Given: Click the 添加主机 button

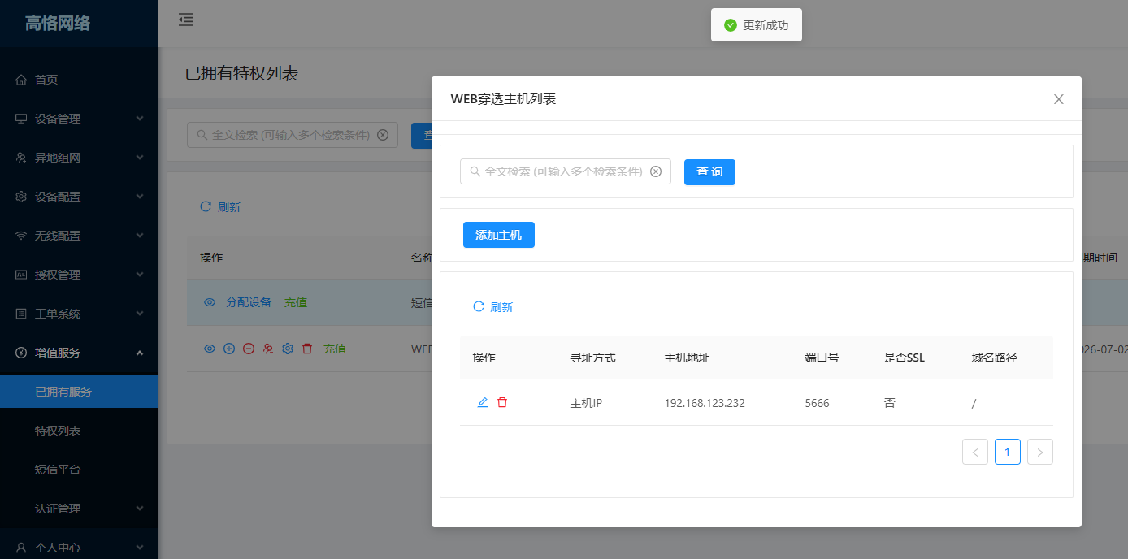Looking at the screenshot, I should pos(499,235).
